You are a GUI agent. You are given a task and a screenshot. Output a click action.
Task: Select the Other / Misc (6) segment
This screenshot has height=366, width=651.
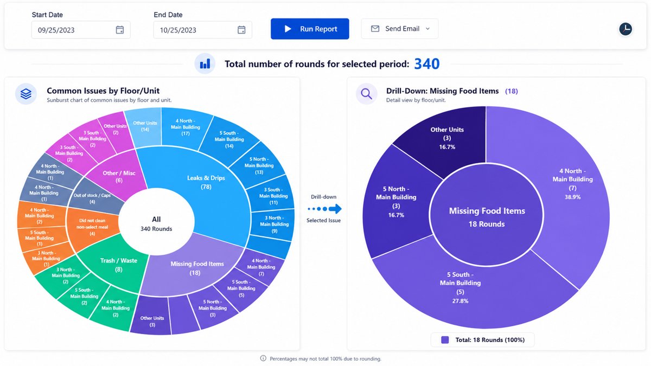pos(119,176)
